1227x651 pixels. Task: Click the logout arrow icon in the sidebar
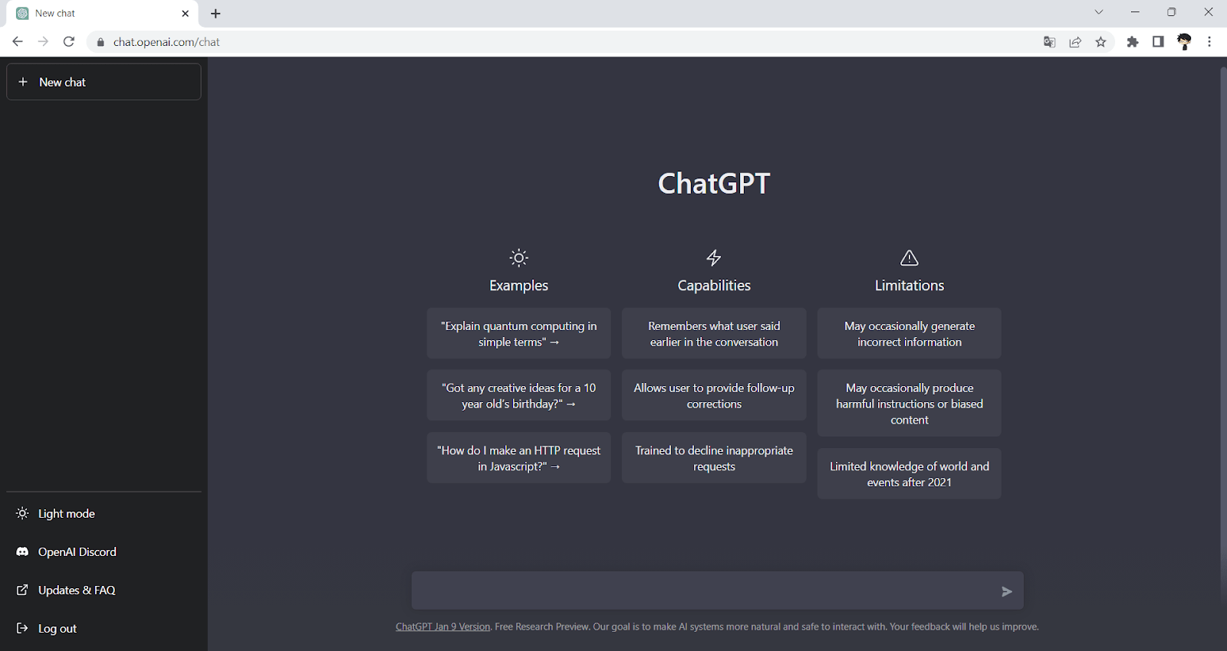click(22, 628)
